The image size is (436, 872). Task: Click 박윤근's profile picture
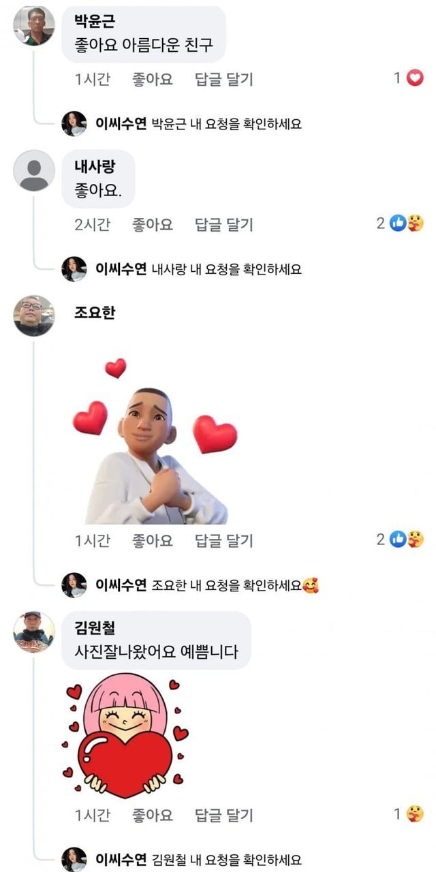pyautogui.click(x=33, y=26)
